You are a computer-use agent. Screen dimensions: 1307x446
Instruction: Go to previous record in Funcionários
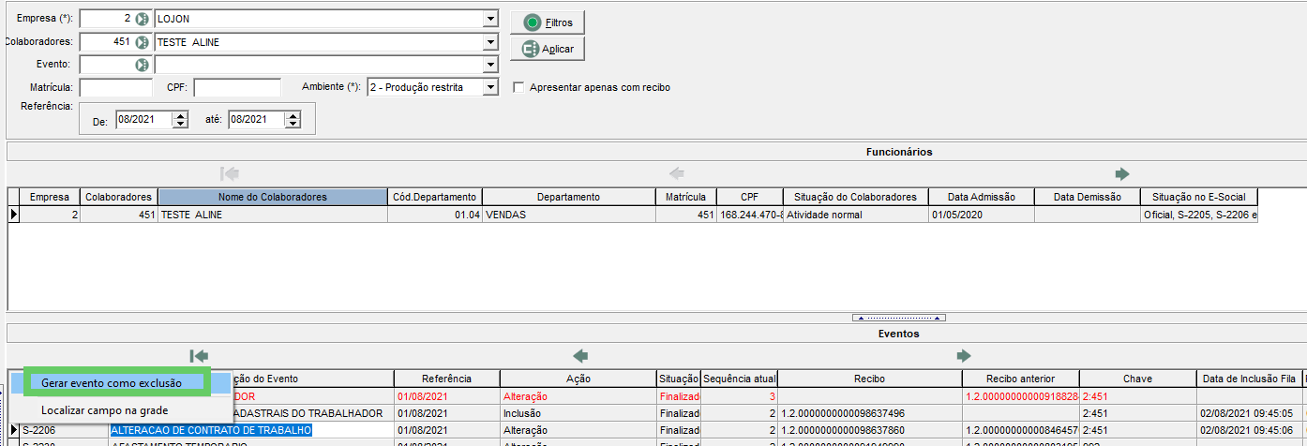pos(676,173)
